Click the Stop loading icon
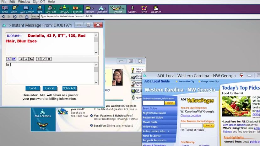 click(x=15, y=17)
